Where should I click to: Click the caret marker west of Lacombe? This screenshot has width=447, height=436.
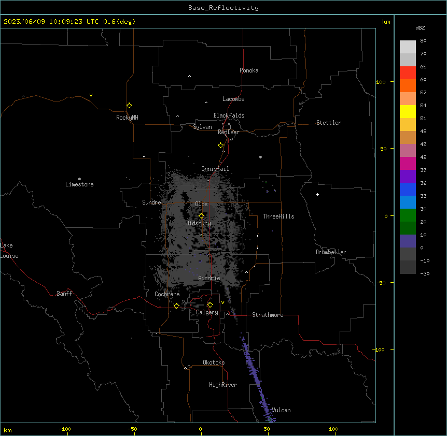[206, 102]
